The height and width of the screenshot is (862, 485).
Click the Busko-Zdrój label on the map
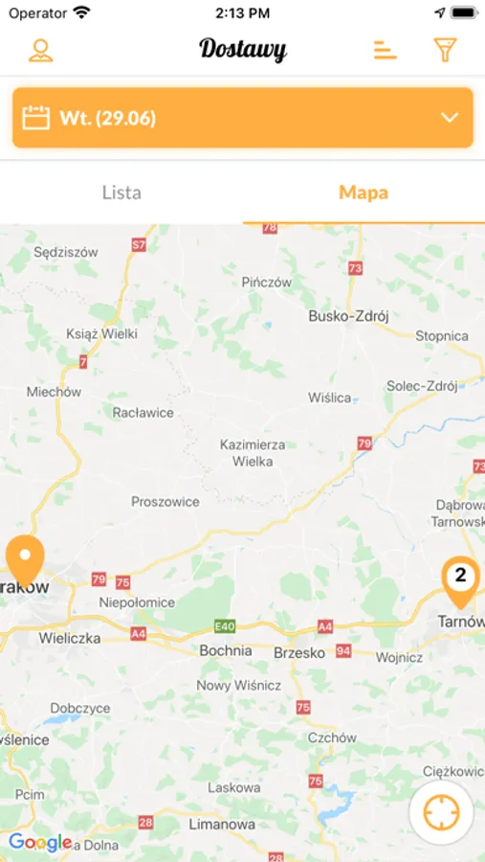349,316
